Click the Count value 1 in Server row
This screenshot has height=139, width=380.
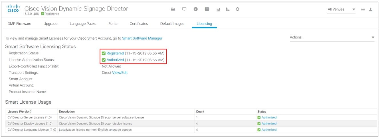197,117
